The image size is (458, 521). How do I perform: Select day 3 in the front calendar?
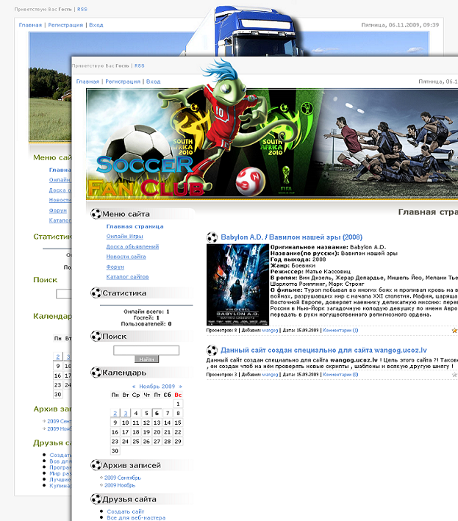[125, 413]
